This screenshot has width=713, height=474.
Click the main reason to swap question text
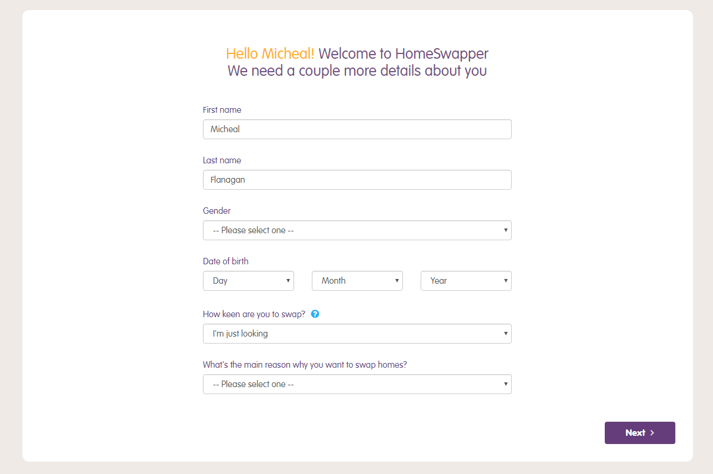coord(305,365)
